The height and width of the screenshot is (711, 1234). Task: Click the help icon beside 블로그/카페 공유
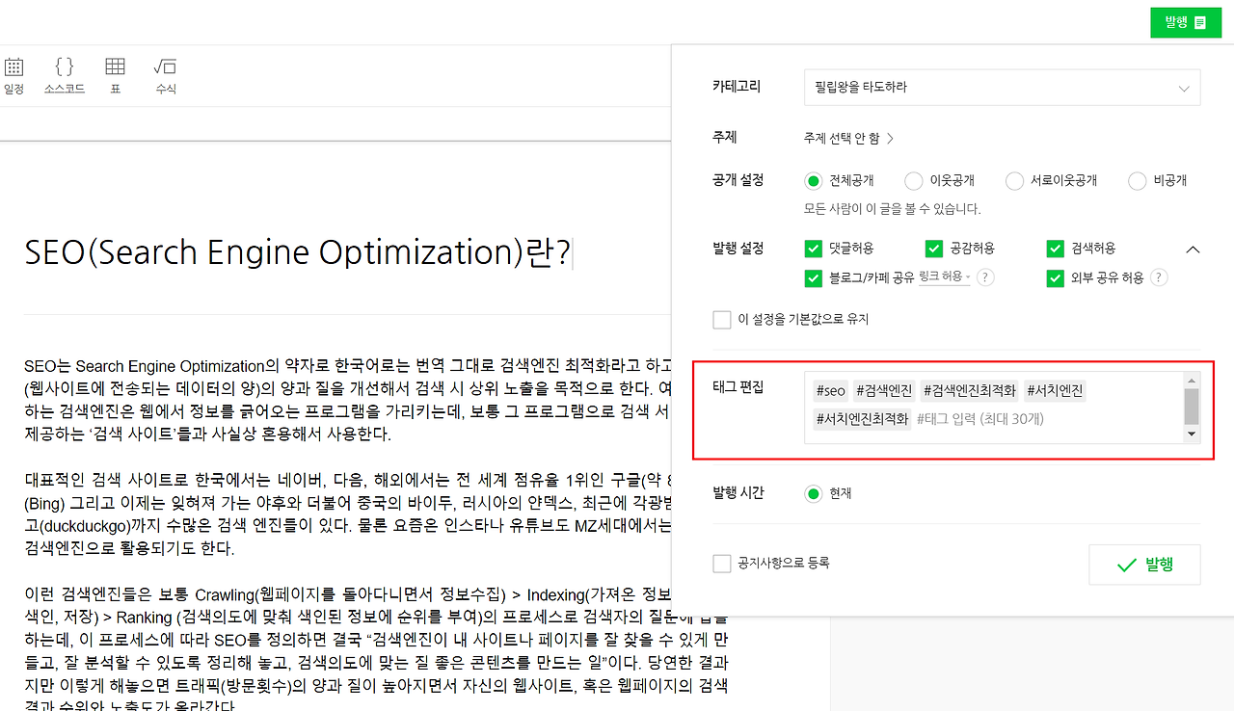click(984, 276)
